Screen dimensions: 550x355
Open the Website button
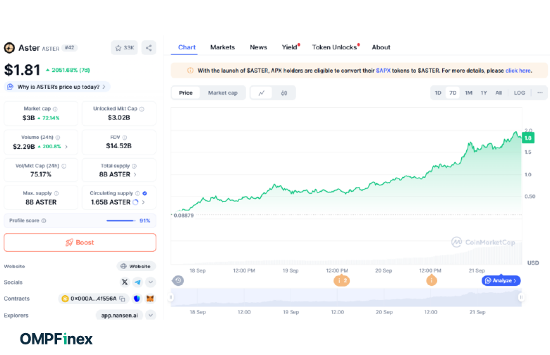tap(136, 267)
